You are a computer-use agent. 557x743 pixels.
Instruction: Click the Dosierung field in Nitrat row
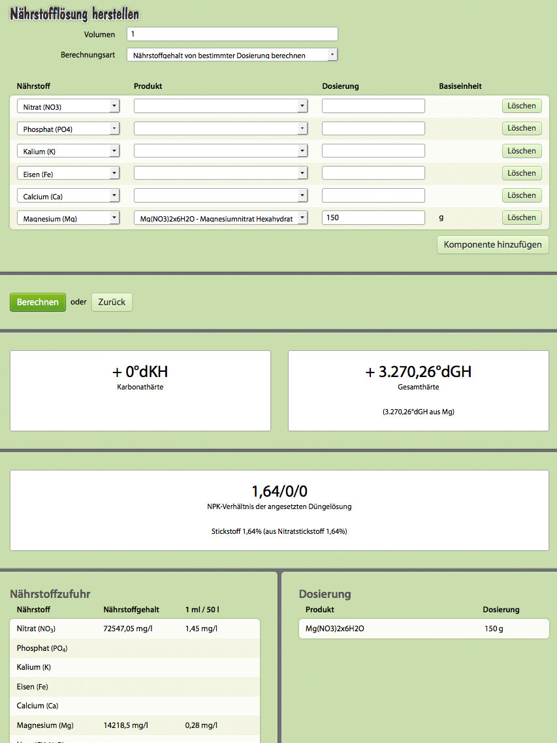click(373, 106)
